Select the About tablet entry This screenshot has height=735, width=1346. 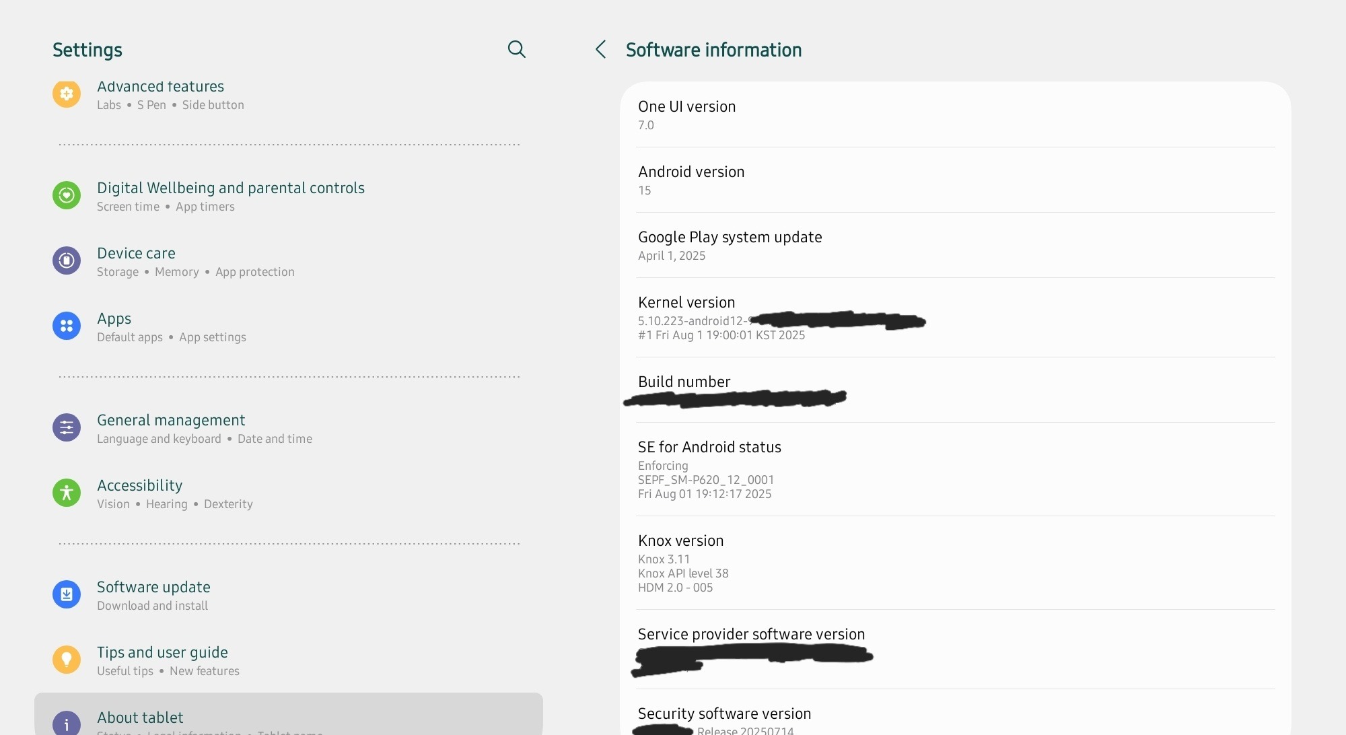pos(289,714)
